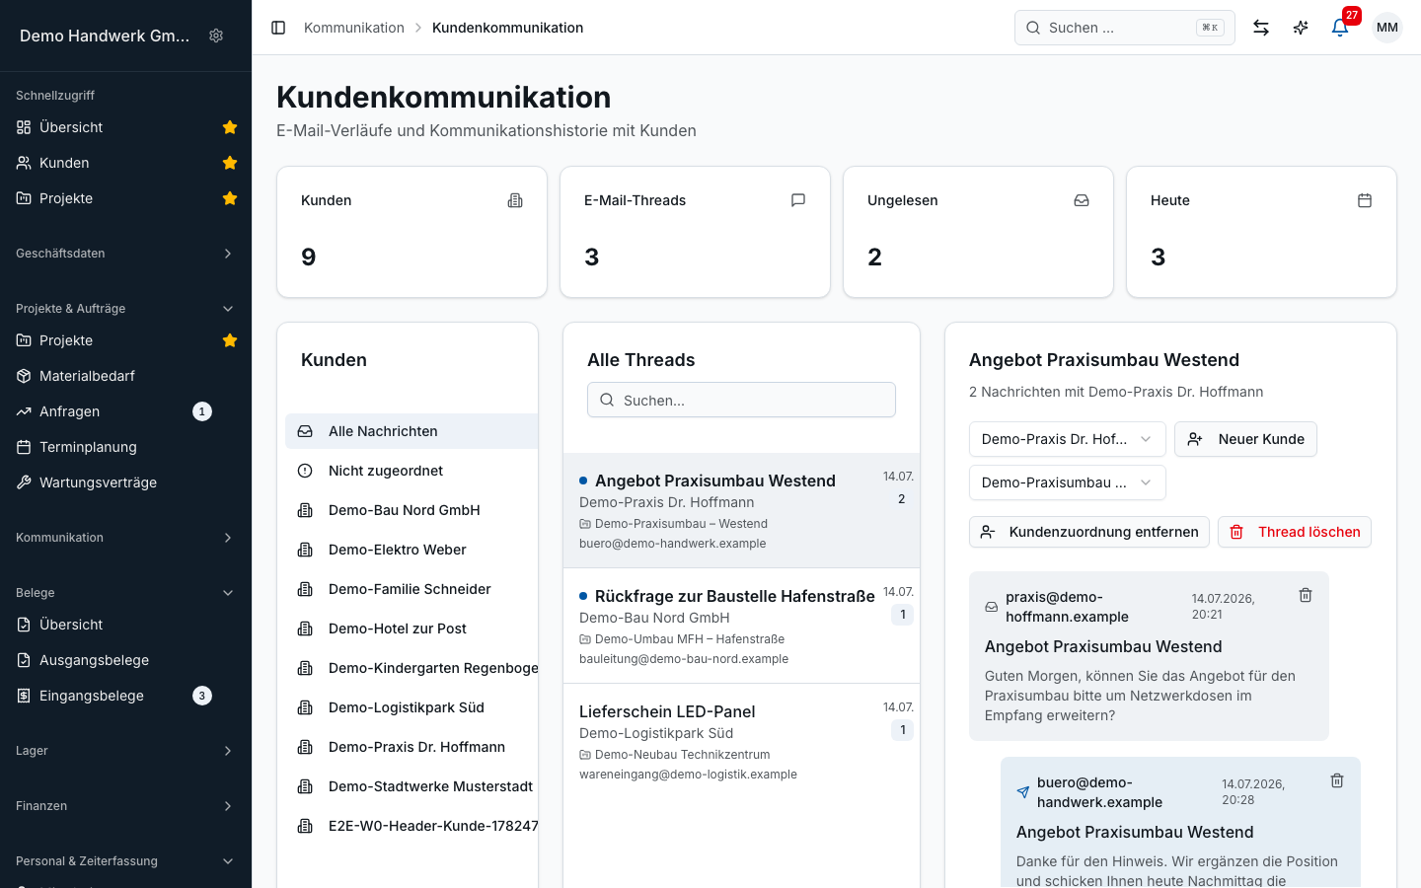Focus the Alle Threads search field
Image resolution: width=1421 pixels, height=888 pixels.
click(741, 400)
